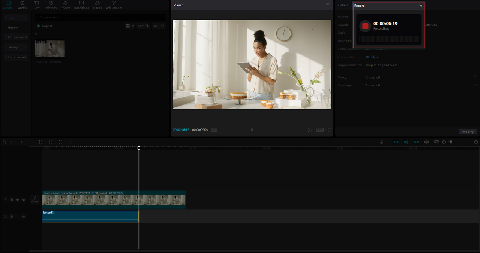480x253 pixels.
Task: Click the Import button with the circle icon
Action: [x=45, y=26]
